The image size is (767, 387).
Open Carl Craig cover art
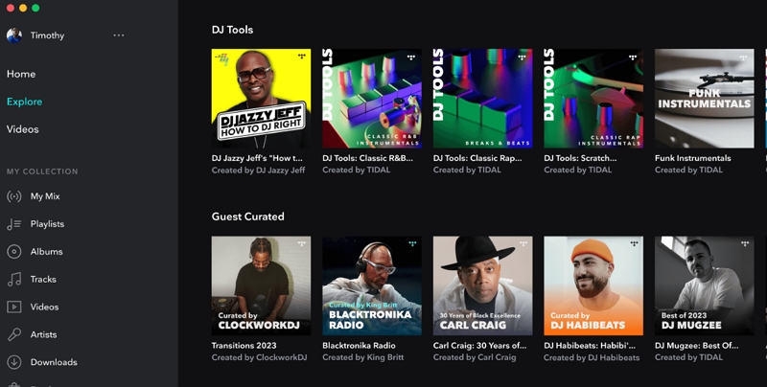pyautogui.click(x=483, y=285)
